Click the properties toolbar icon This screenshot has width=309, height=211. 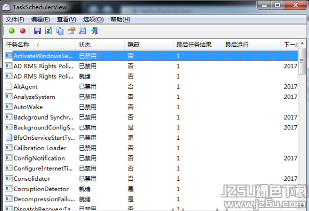(x=71, y=31)
